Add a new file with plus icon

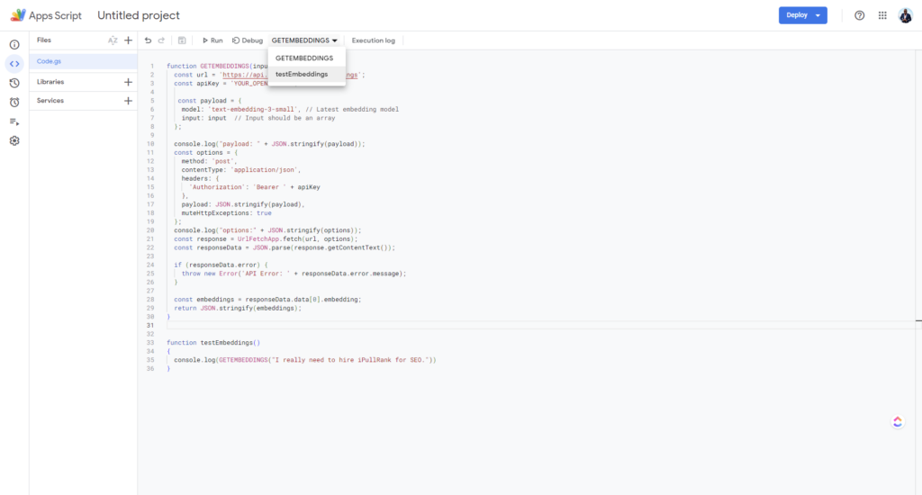point(128,40)
